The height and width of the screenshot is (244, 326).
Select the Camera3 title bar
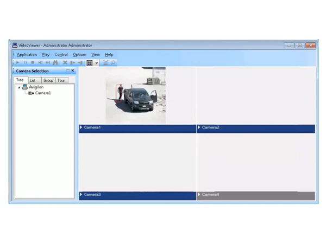(x=137, y=196)
